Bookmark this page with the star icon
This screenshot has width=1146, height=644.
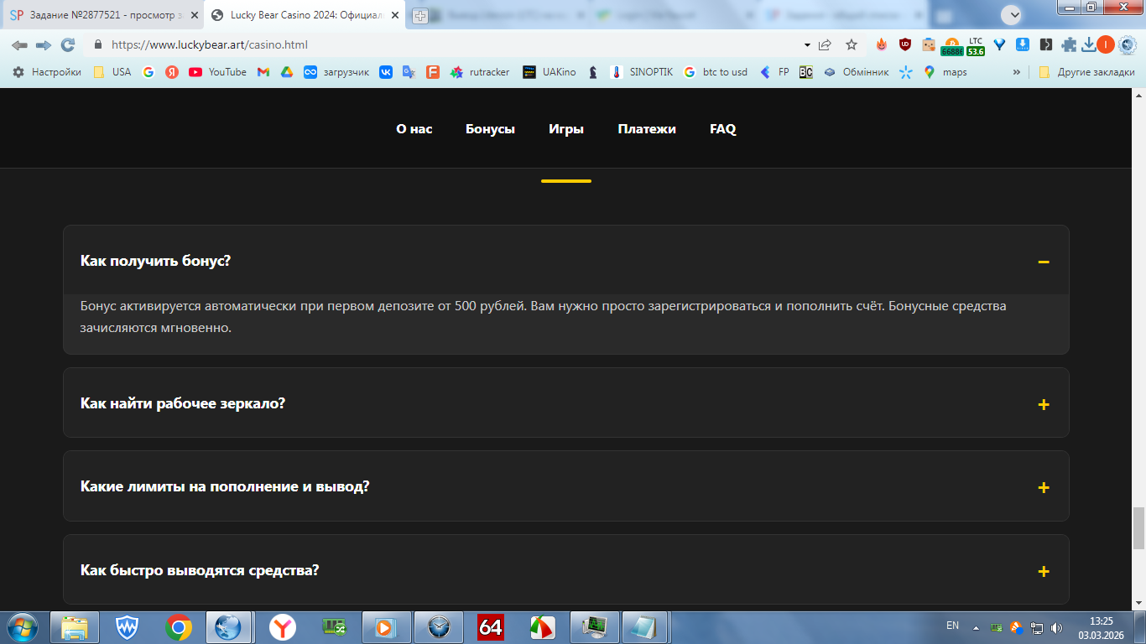pos(852,45)
